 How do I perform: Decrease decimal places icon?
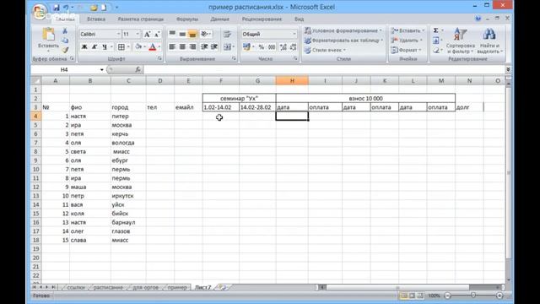[x=293, y=47]
